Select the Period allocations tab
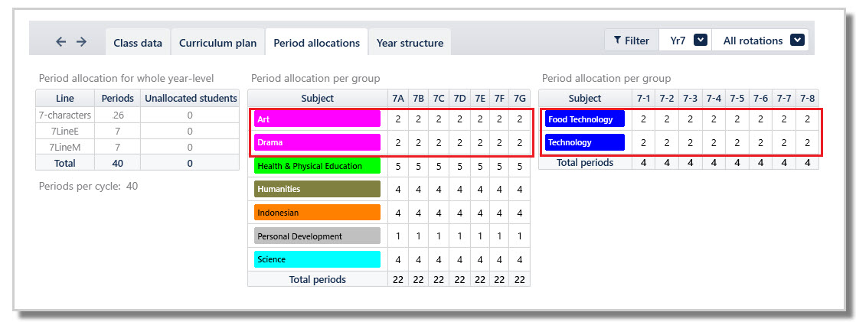856x322 pixels. (x=317, y=43)
